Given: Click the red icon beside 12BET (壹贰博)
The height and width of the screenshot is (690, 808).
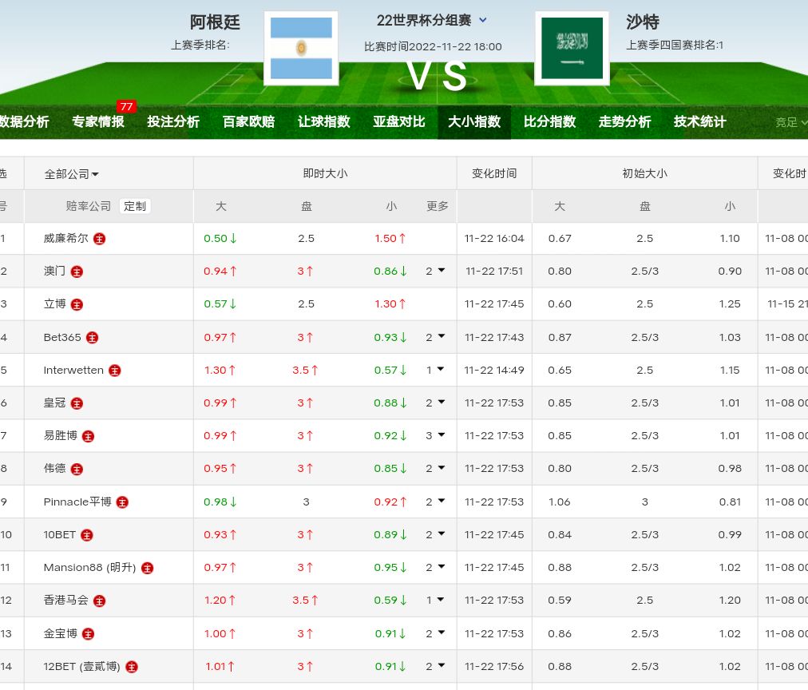Looking at the screenshot, I should click(x=132, y=667).
